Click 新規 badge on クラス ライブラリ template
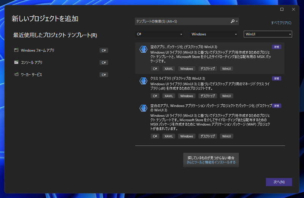304x198 pixels. [277, 79]
